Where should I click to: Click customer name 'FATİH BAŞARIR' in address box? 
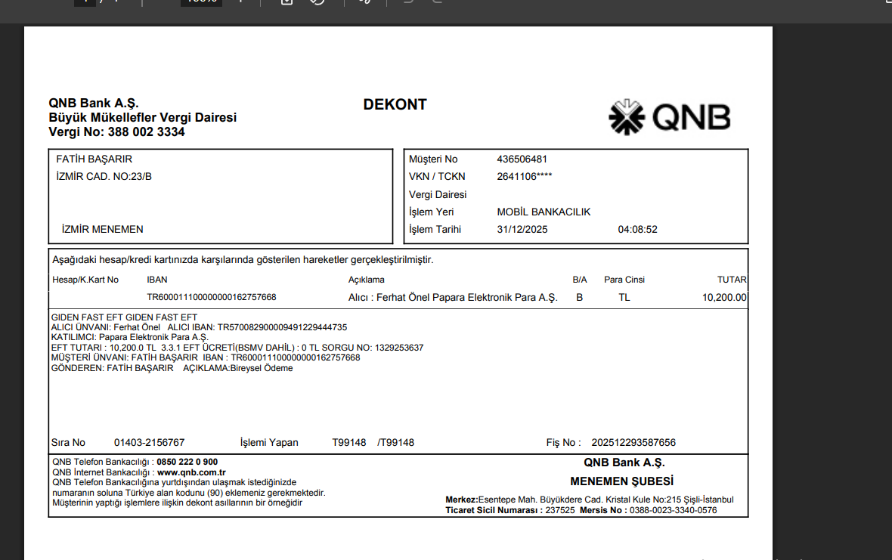click(94, 159)
